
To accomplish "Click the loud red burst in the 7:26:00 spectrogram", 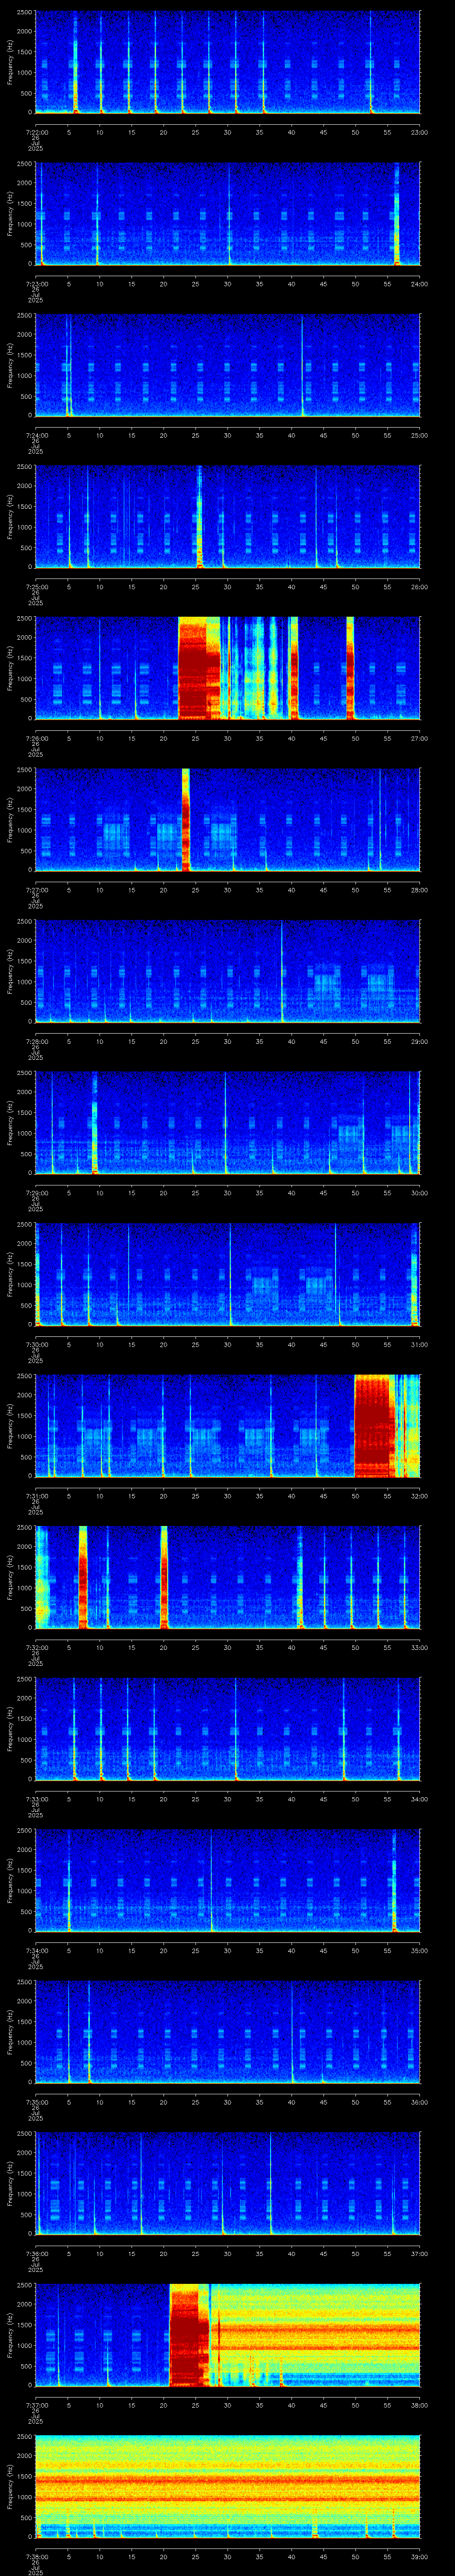I will [x=198, y=668].
